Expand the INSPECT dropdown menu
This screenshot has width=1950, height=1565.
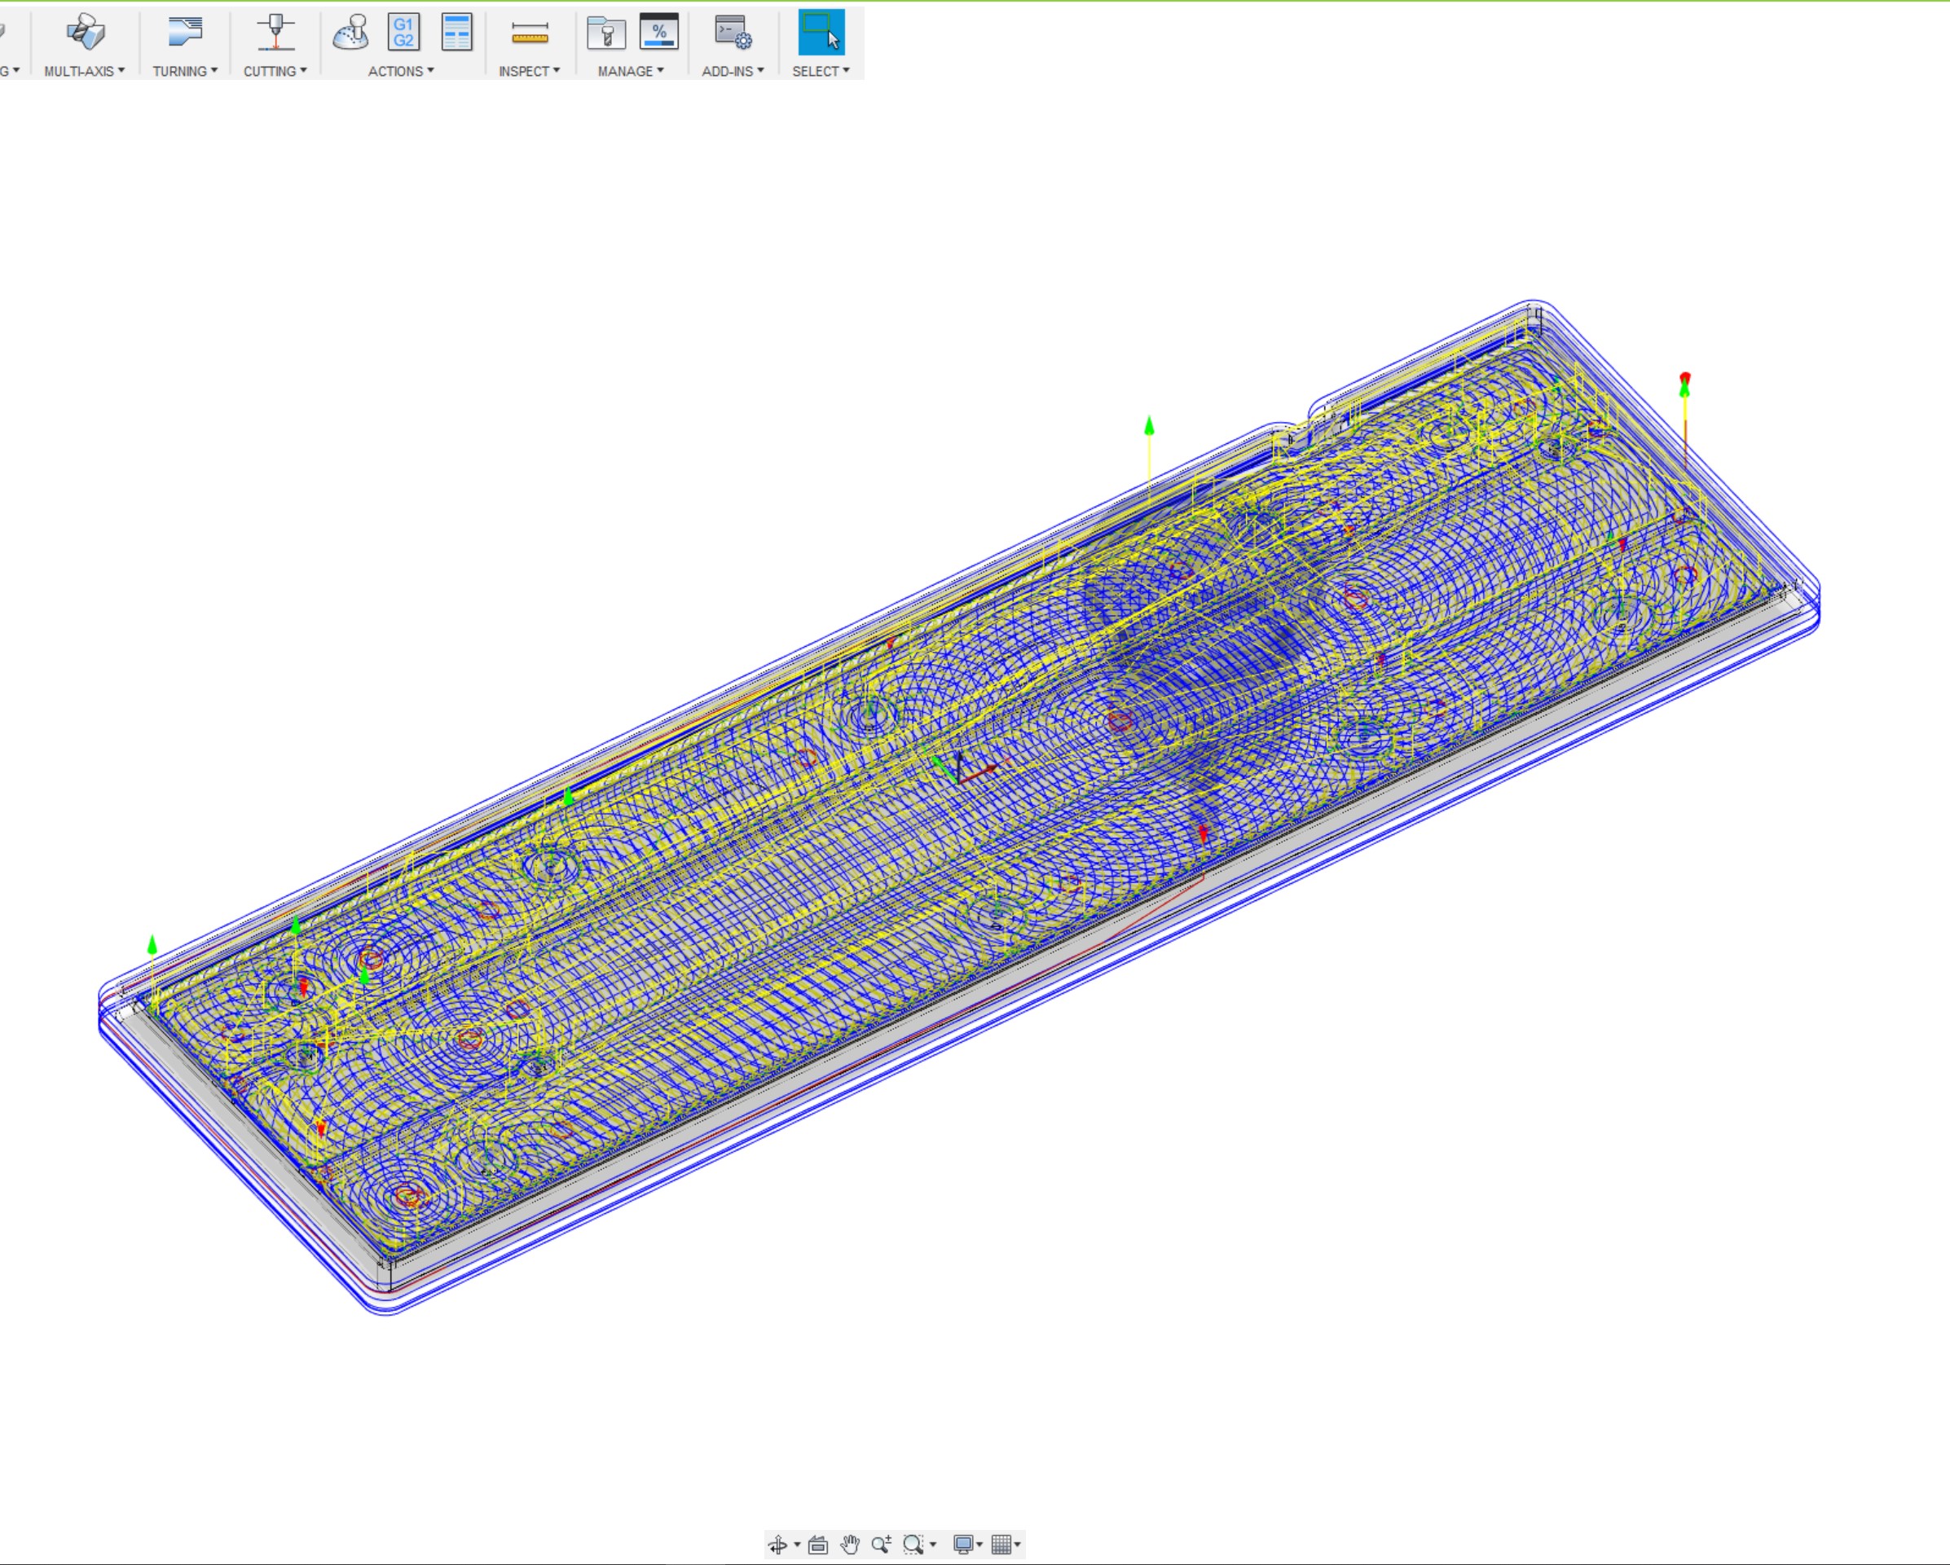(529, 71)
